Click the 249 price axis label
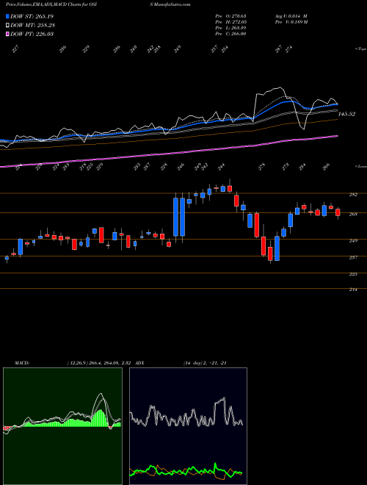The width and height of the screenshot is (367, 485). point(353,240)
